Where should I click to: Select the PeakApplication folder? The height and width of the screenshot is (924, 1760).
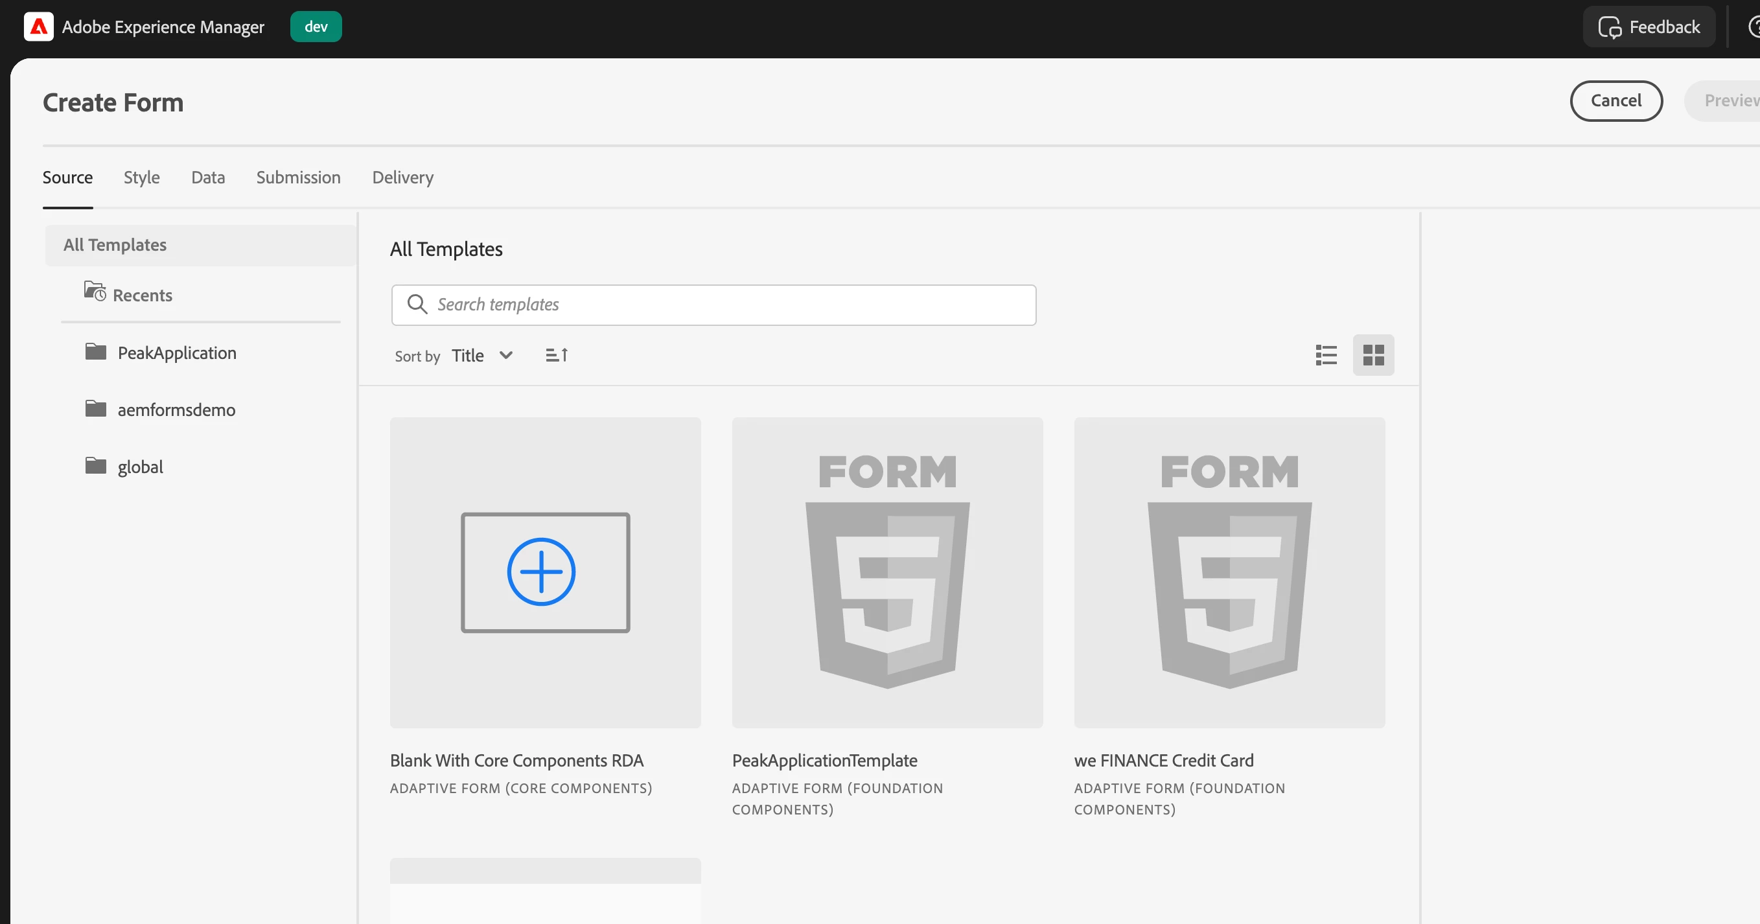pyautogui.click(x=176, y=352)
